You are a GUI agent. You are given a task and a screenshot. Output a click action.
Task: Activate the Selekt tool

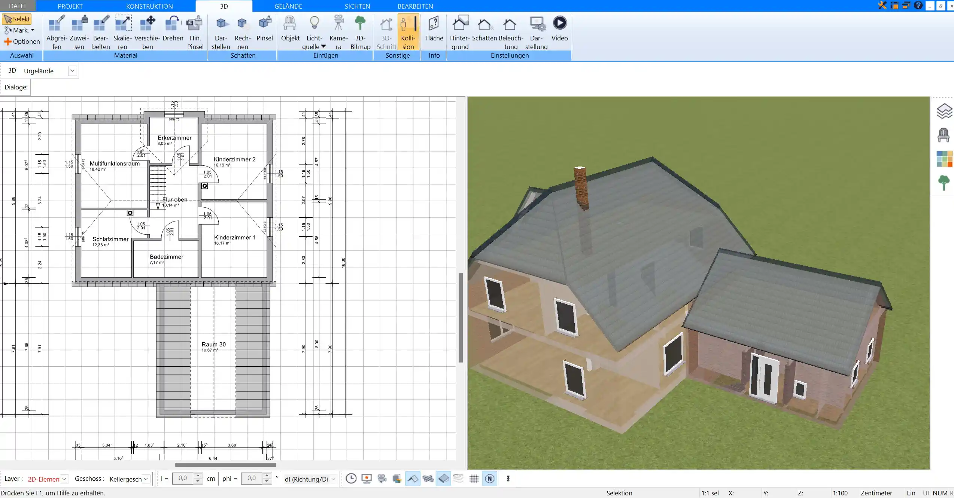[x=17, y=19]
